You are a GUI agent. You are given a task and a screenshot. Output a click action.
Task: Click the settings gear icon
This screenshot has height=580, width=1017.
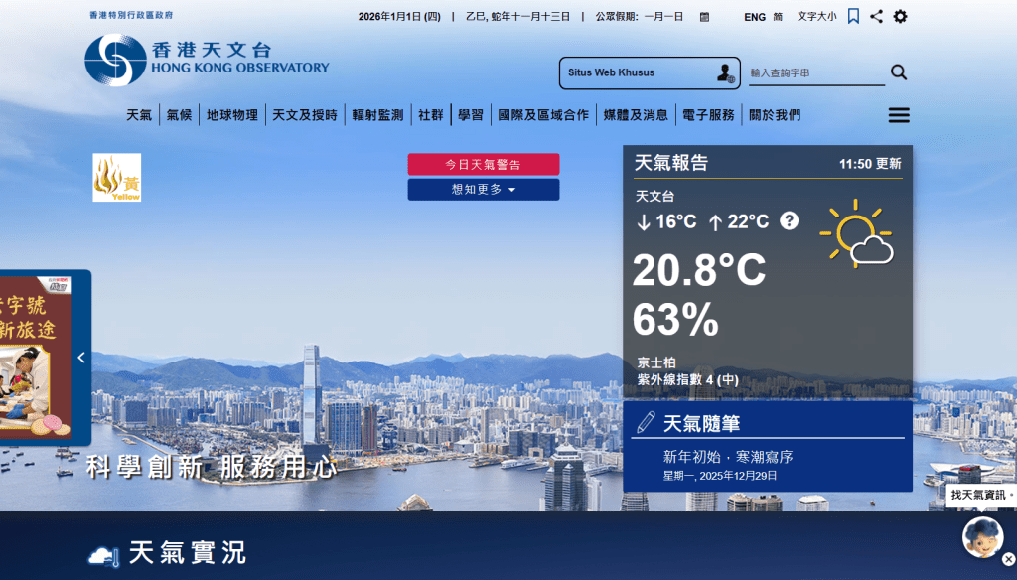click(902, 16)
